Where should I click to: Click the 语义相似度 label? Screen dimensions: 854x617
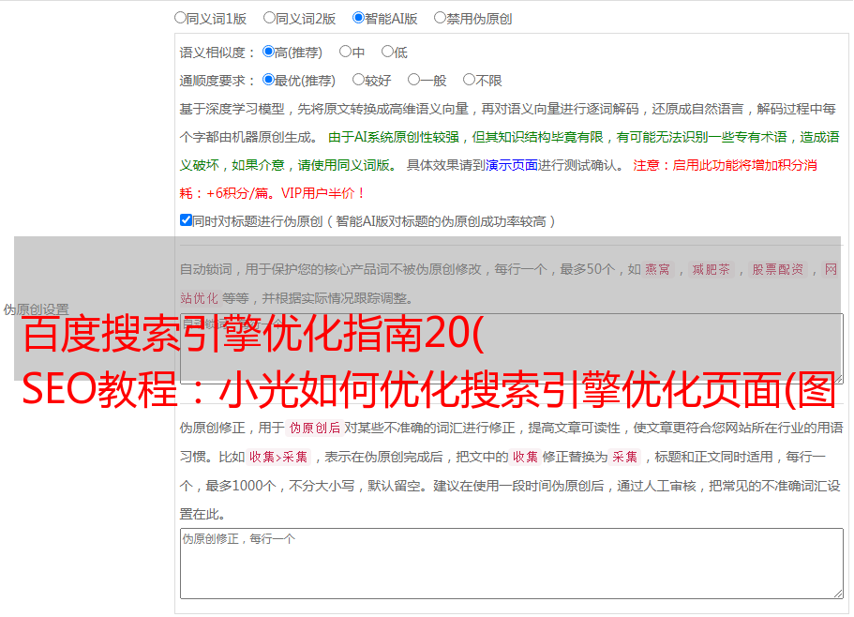point(217,53)
